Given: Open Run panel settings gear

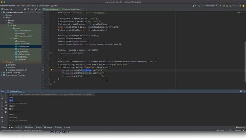Looking at the screenshot, I should [241, 91].
